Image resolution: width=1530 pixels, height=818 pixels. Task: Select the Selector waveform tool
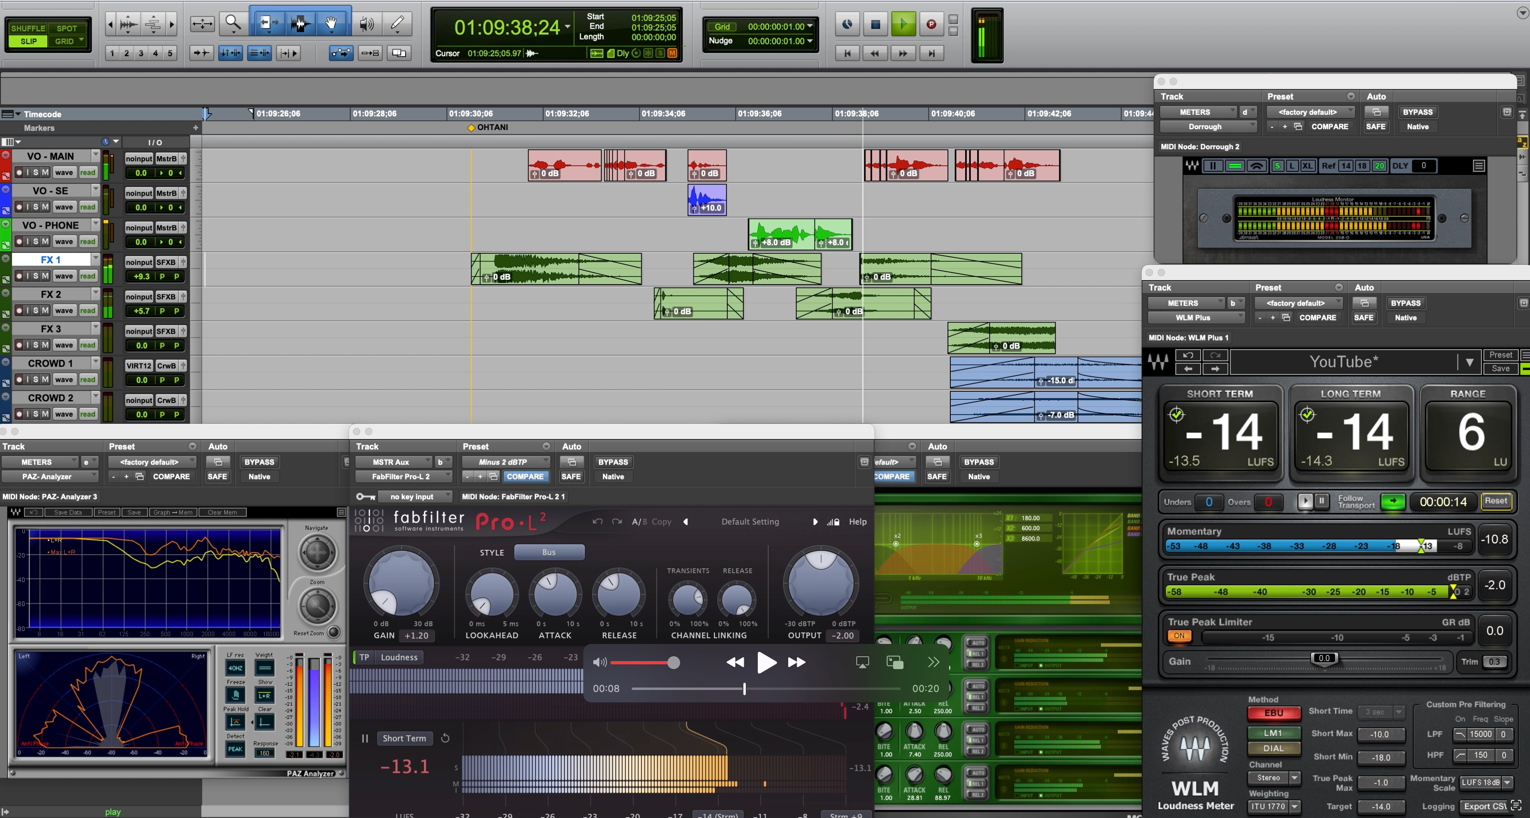coord(300,24)
